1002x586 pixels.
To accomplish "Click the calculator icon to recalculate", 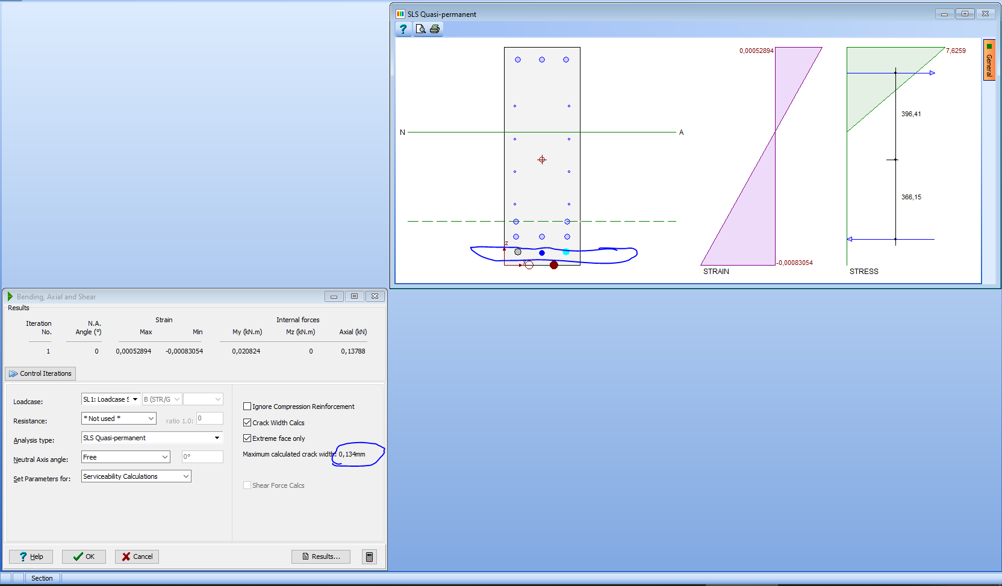I will click(x=369, y=556).
